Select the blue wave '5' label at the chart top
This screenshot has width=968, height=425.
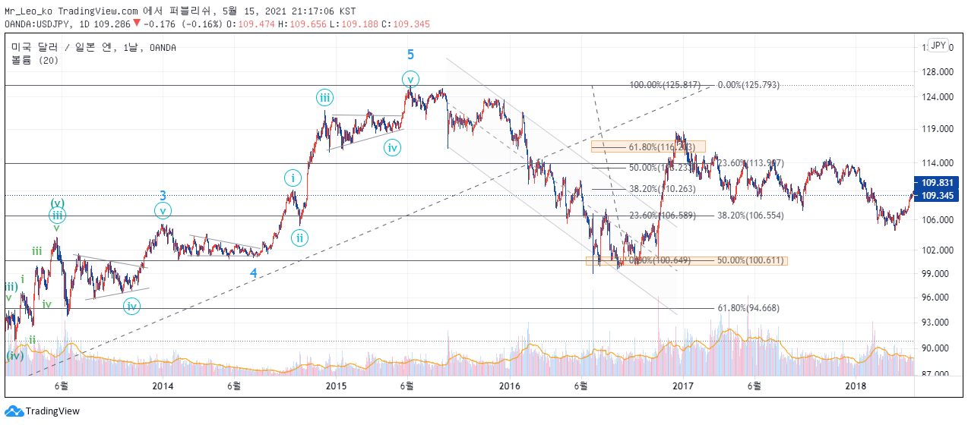[x=410, y=55]
